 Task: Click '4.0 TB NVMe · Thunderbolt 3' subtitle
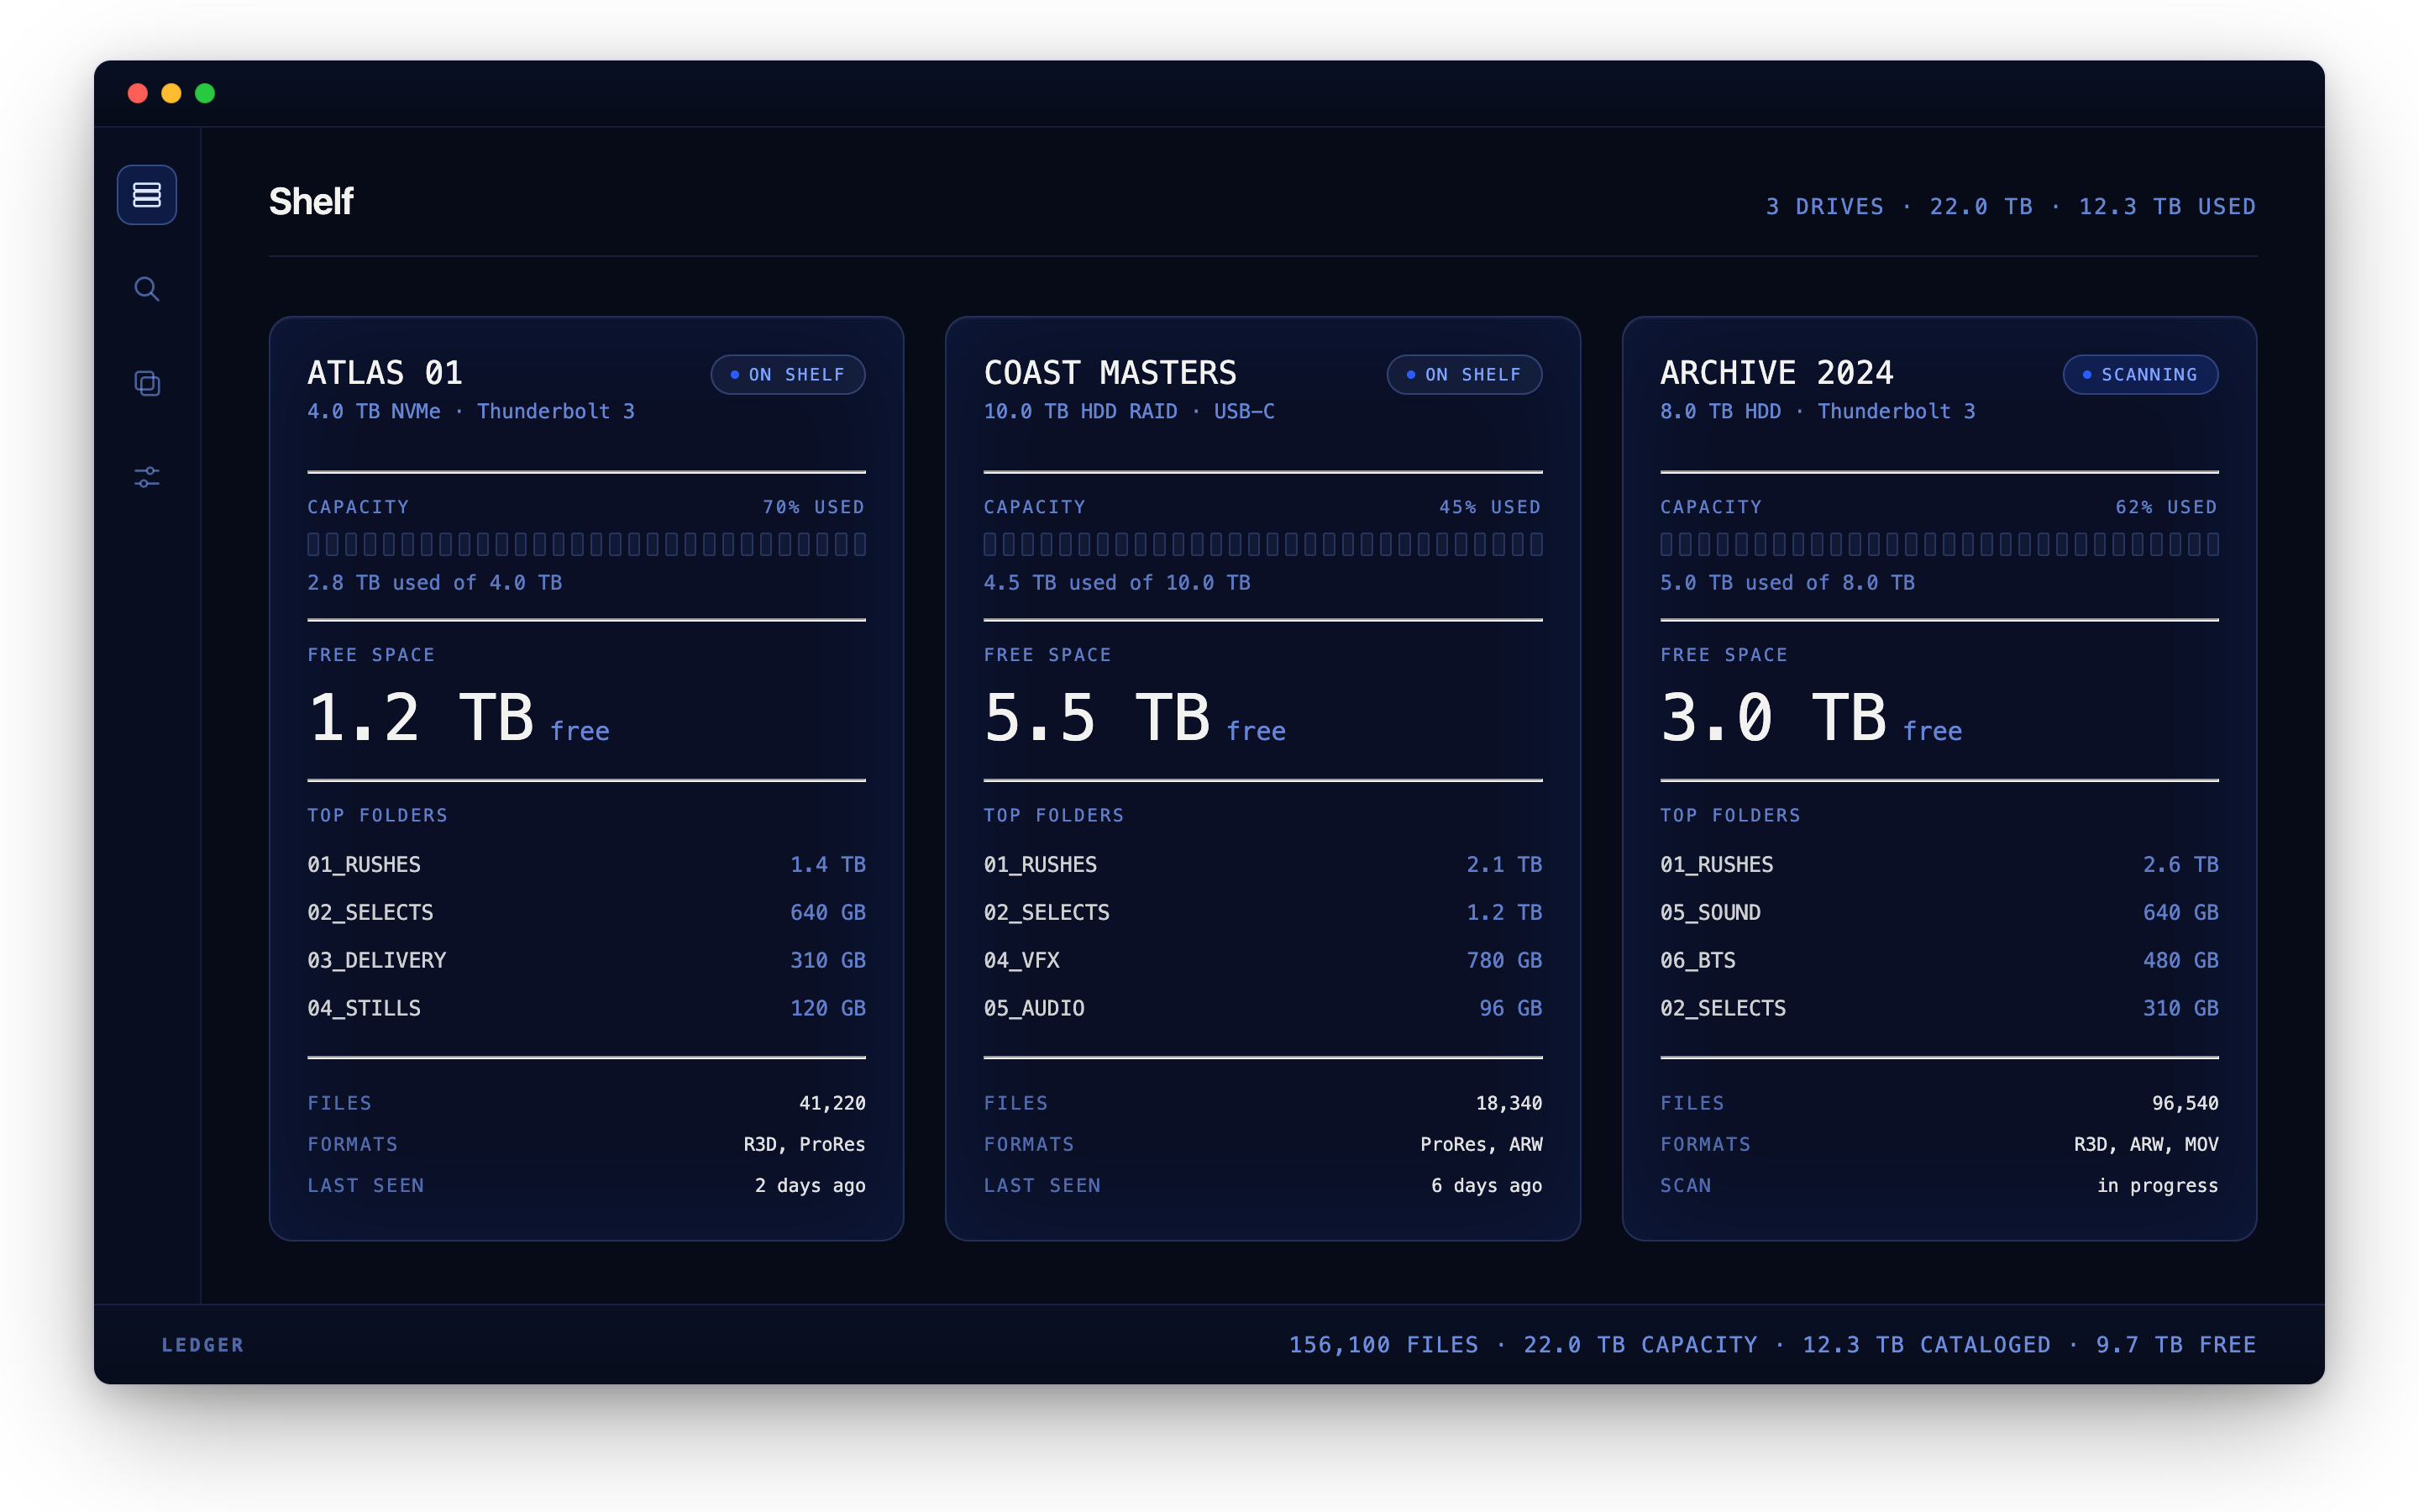coord(471,411)
